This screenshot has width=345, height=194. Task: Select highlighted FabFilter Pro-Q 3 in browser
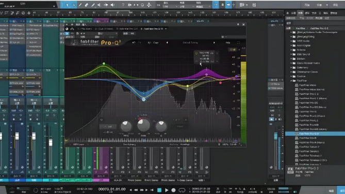(315, 133)
